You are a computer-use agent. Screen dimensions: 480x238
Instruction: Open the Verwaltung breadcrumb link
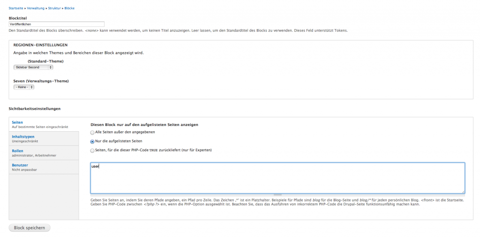[37, 8]
